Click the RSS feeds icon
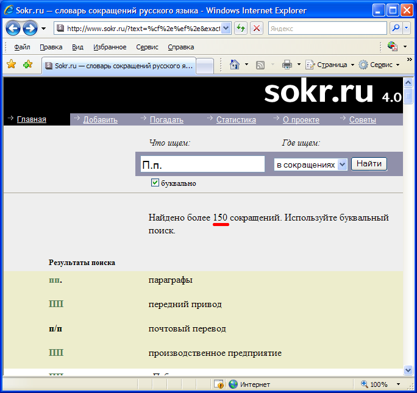Screen dimensions: 417x393 [x=260, y=65]
